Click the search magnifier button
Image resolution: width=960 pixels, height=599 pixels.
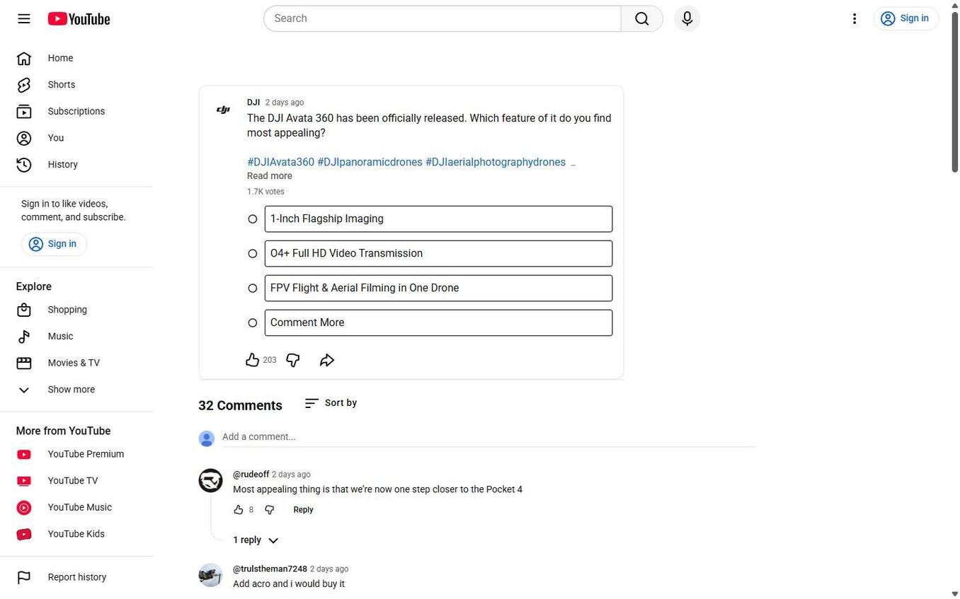pyautogui.click(x=642, y=18)
